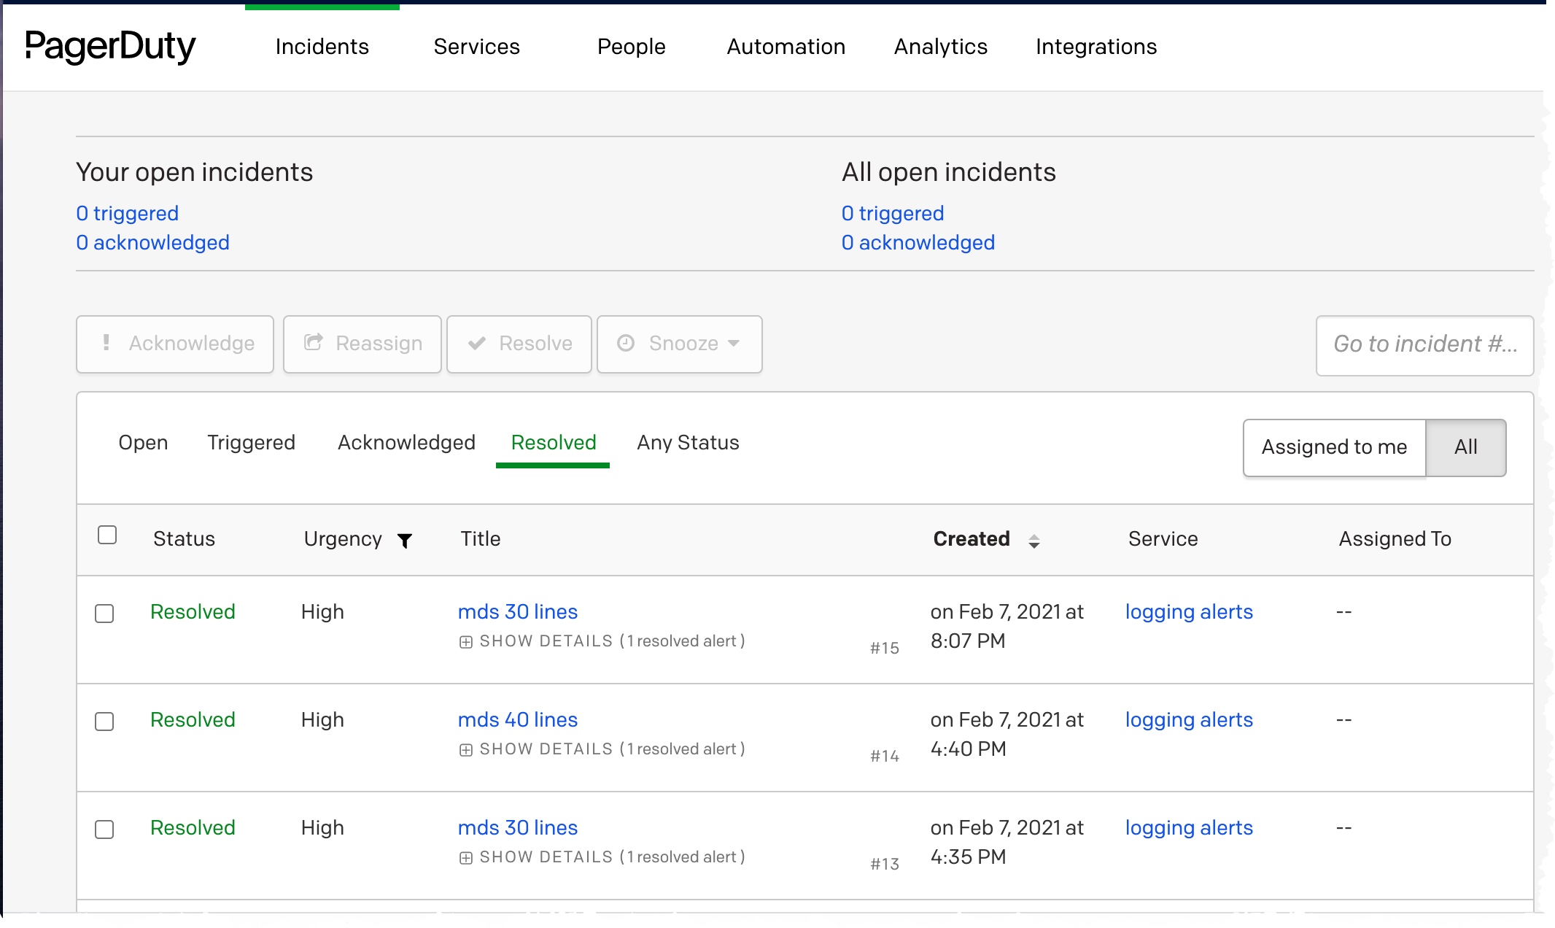Click the PagerDuty logo
This screenshot has height=928, width=1555.
[x=110, y=47]
